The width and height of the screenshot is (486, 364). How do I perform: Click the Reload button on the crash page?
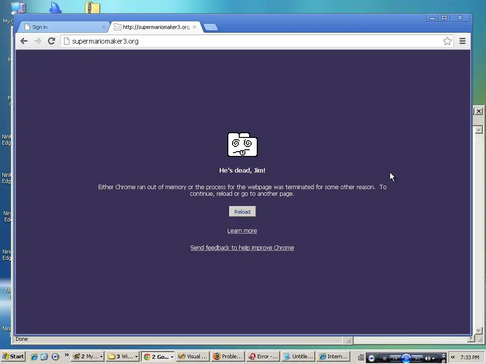(x=243, y=212)
